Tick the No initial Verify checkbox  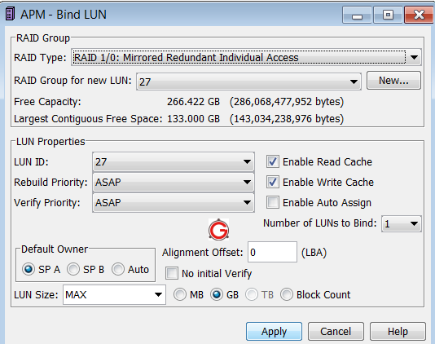(172, 273)
